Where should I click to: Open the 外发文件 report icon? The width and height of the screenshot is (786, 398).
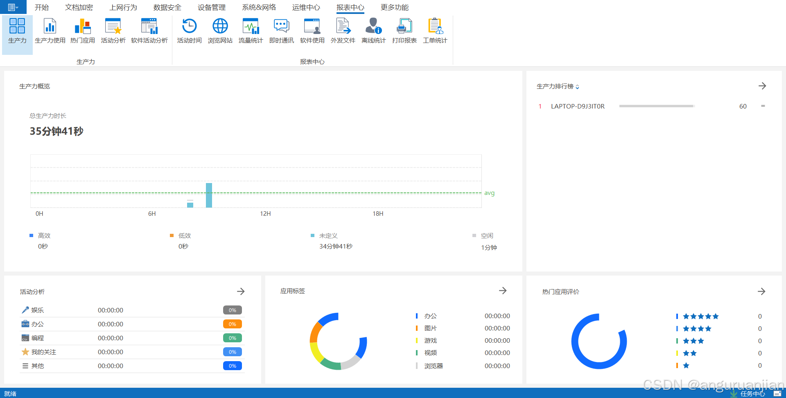pyautogui.click(x=343, y=32)
